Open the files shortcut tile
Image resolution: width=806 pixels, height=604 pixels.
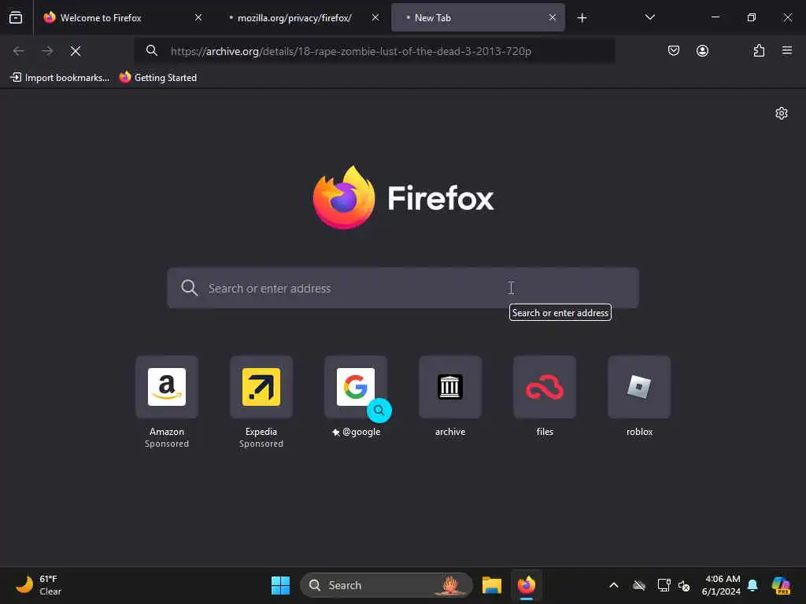pos(545,397)
